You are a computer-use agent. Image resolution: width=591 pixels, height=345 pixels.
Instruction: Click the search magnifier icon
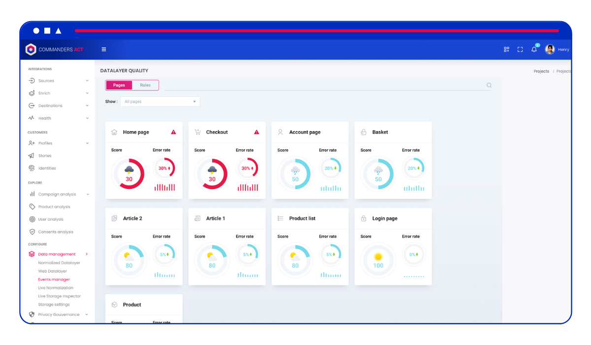[489, 85]
